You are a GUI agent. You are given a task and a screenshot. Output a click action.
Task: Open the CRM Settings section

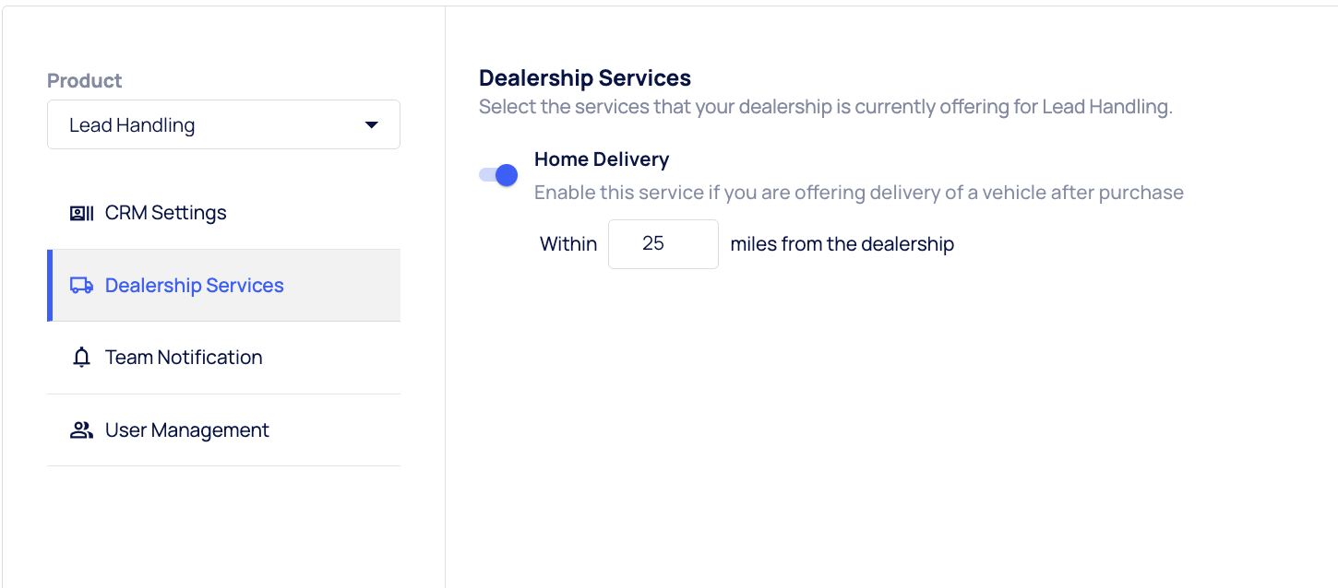(x=165, y=213)
